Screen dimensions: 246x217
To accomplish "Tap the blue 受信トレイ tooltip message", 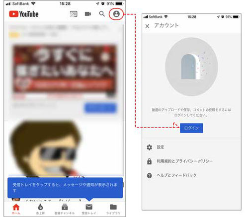I will 65,188.
